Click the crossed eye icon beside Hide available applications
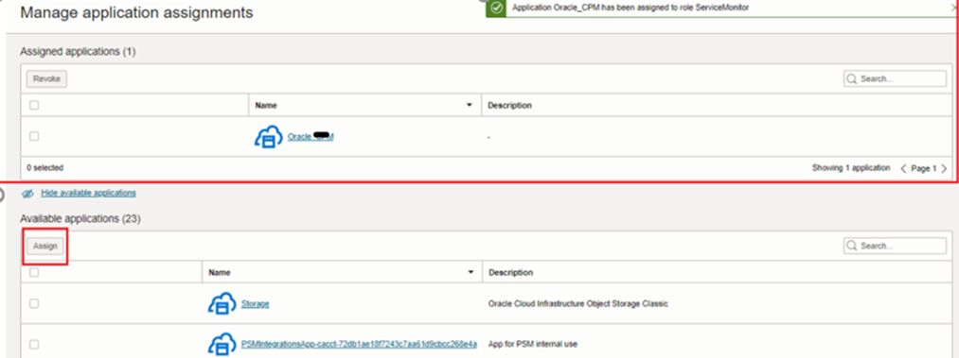The width and height of the screenshot is (959, 358). tap(27, 194)
